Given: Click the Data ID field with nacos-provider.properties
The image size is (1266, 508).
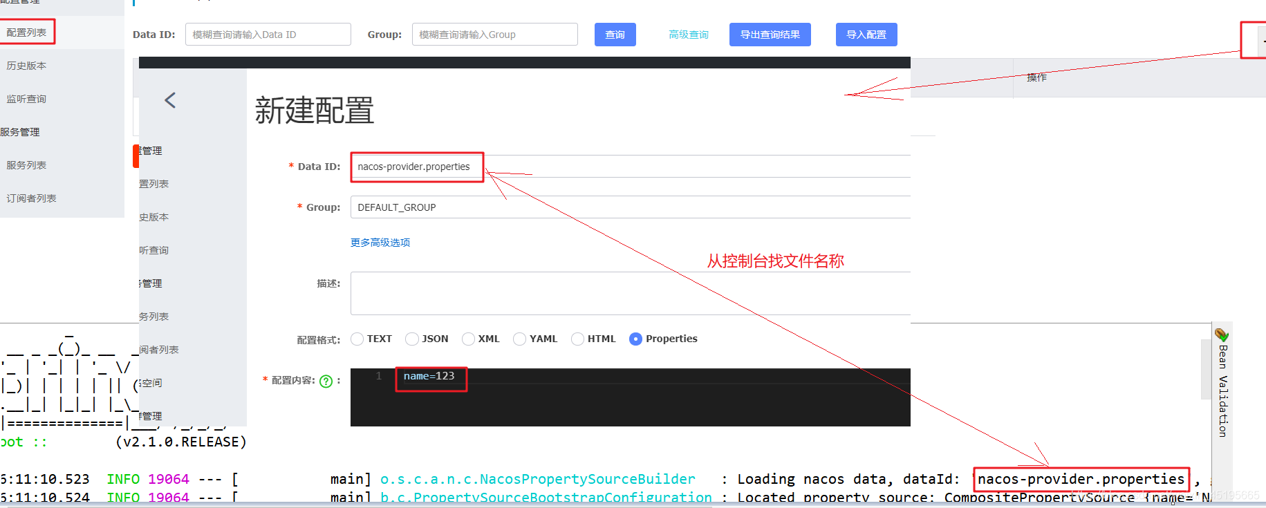Looking at the screenshot, I should [630, 167].
